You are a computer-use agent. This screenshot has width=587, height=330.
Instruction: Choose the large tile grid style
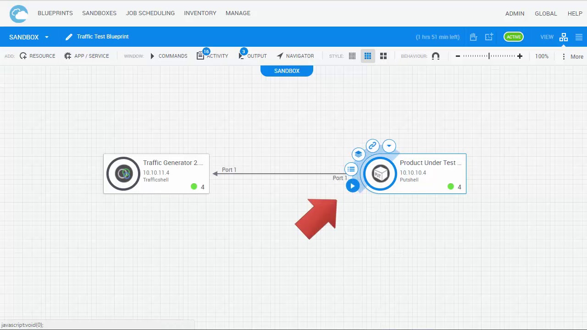[383, 56]
